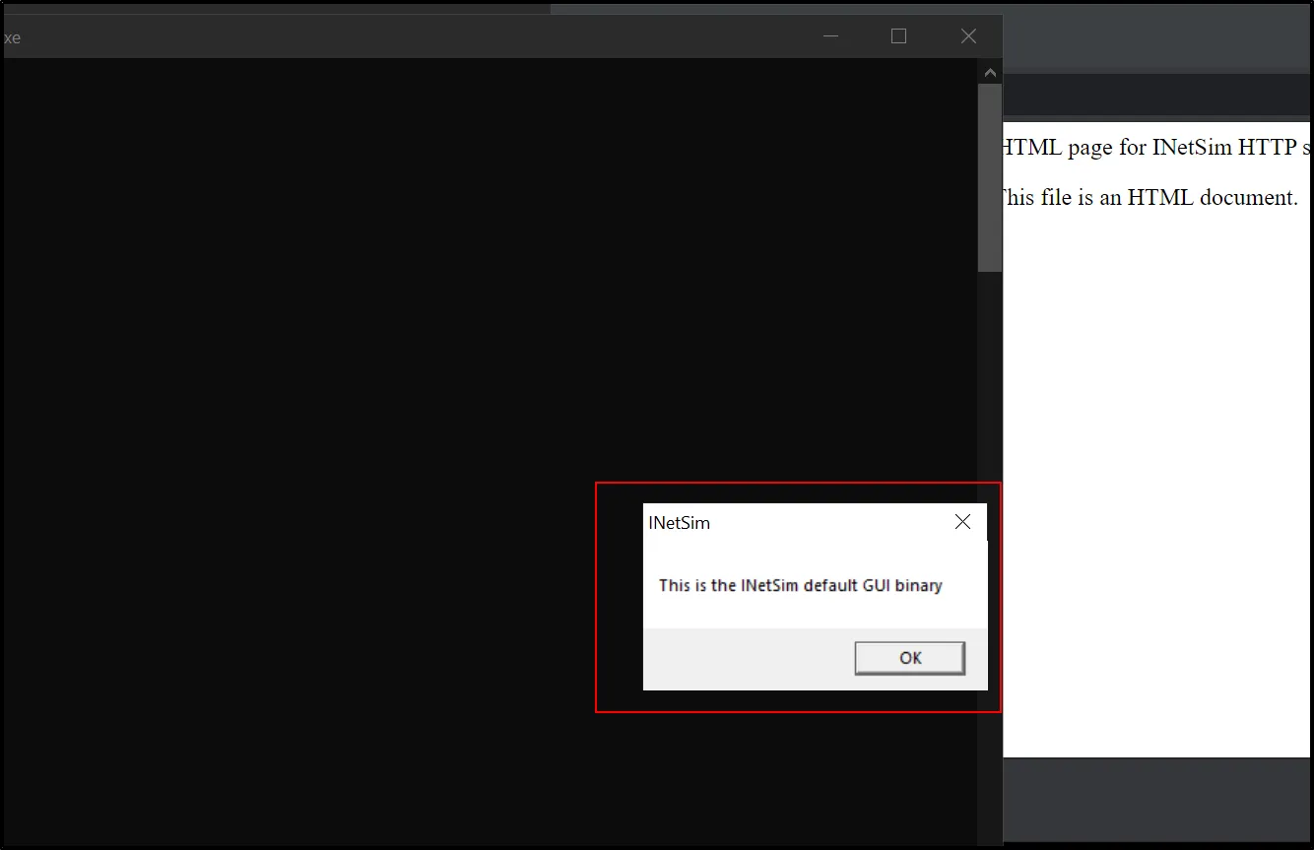Click the dark browser toolbar above the page
1314x850 pixels.
1157,97
